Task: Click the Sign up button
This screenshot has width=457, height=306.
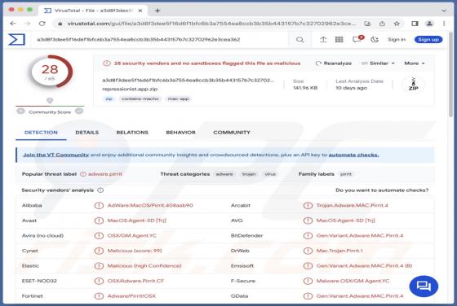Action: pos(428,40)
